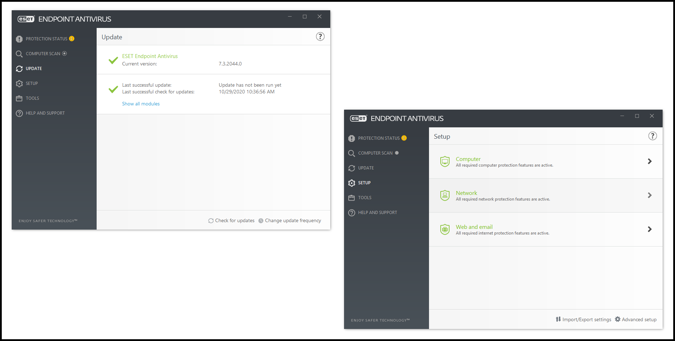Image resolution: width=675 pixels, height=341 pixels.
Task: Open Protection Status in the Update window sidebar
Action: click(46, 39)
